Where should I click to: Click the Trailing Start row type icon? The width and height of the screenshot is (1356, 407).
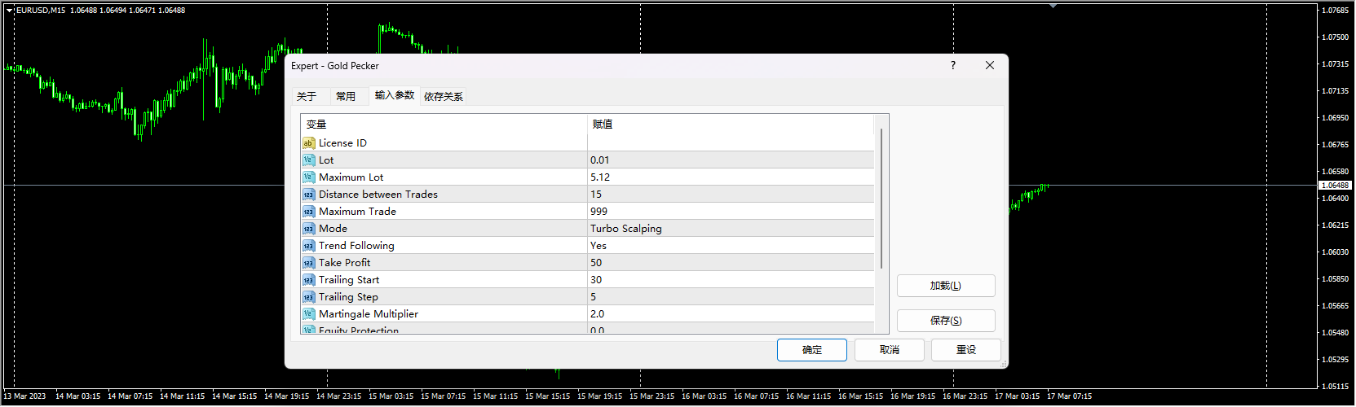click(308, 280)
